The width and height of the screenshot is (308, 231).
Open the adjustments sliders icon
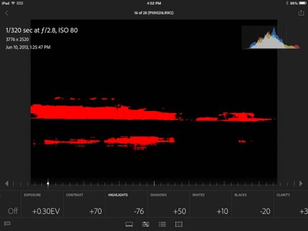tap(146, 224)
